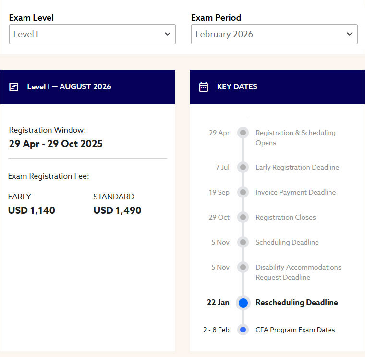Click the document icon beside Level I header
This screenshot has height=357, width=365.
(14, 87)
